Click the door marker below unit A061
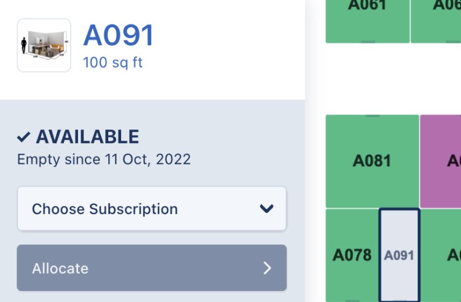This screenshot has width=461, height=302. tap(368, 42)
